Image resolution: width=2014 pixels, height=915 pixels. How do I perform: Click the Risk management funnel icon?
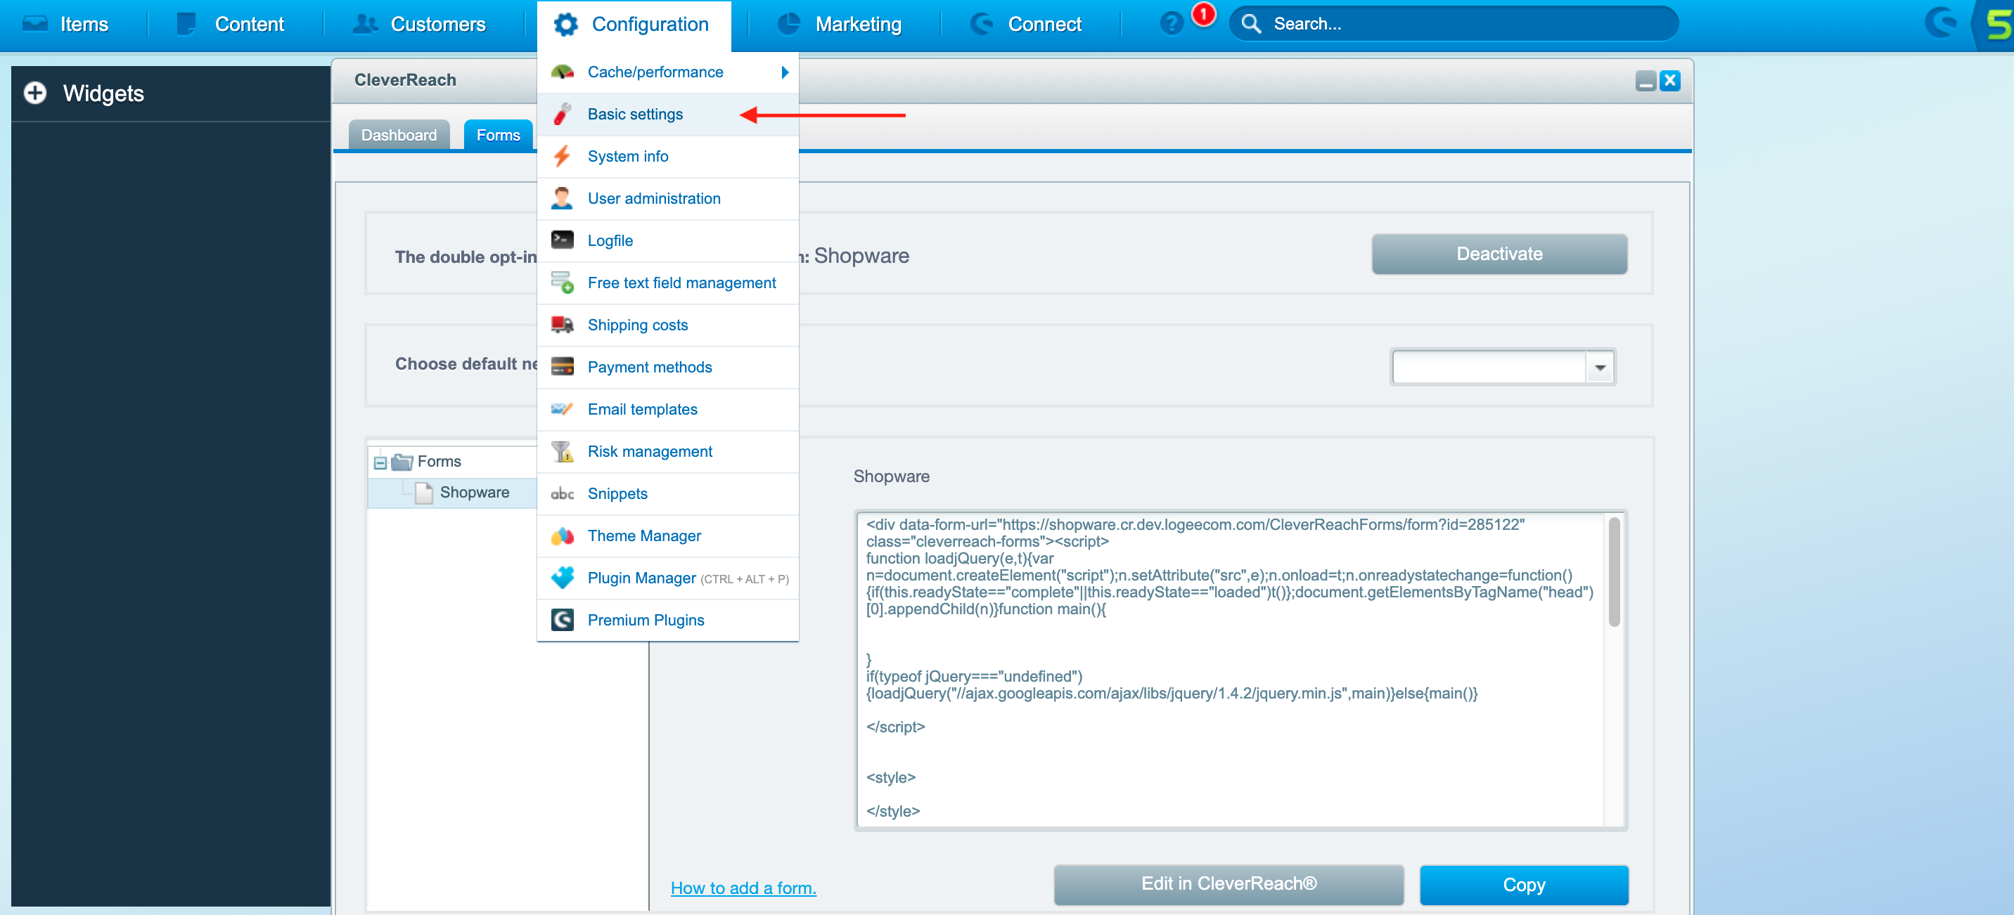(x=562, y=452)
